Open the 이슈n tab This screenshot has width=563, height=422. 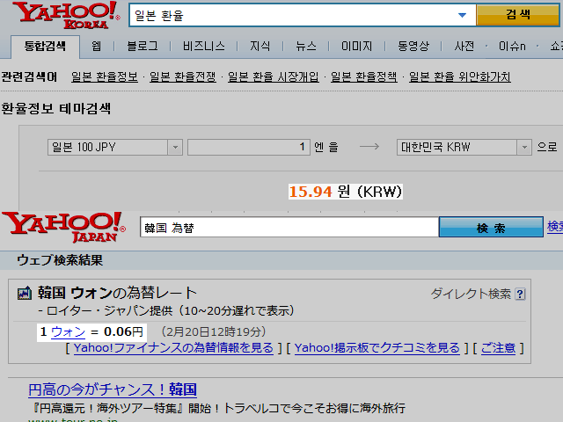[x=512, y=46]
